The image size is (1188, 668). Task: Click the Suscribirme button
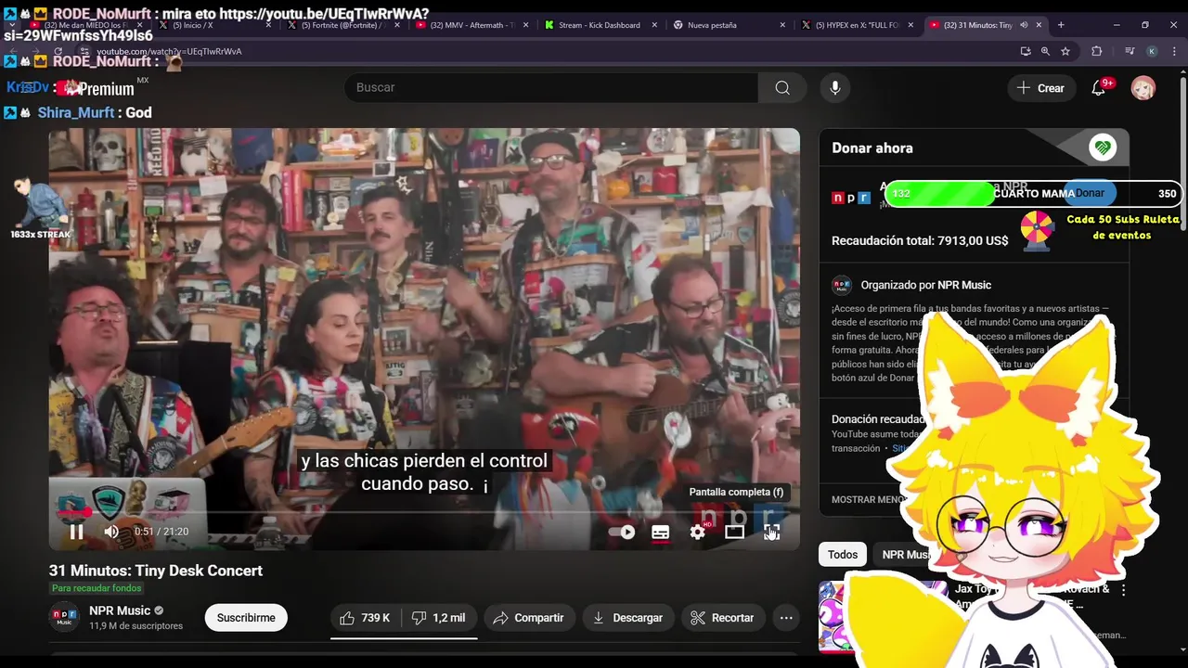(246, 618)
